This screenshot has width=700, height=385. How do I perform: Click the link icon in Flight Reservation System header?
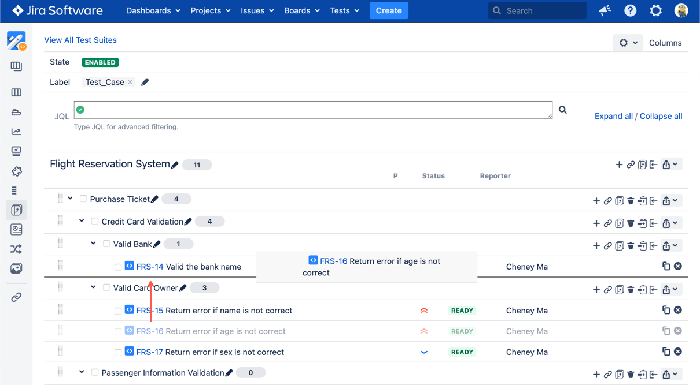click(x=631, y=165)
